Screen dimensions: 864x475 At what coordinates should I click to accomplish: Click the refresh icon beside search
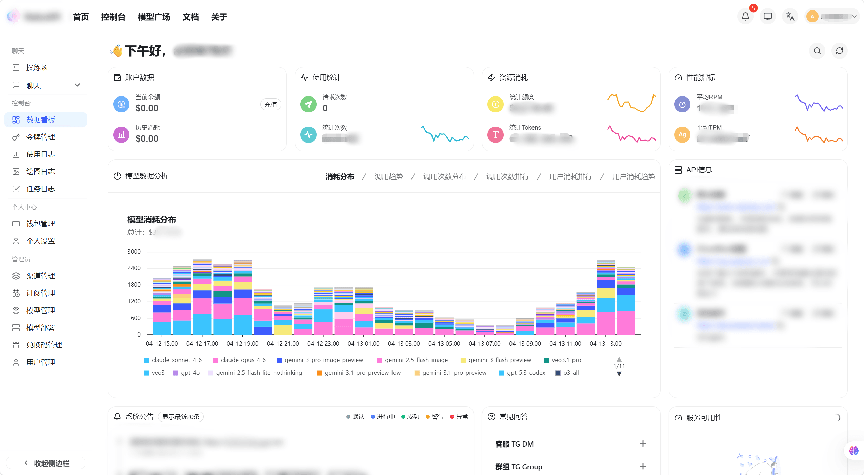tap(840, 51)
